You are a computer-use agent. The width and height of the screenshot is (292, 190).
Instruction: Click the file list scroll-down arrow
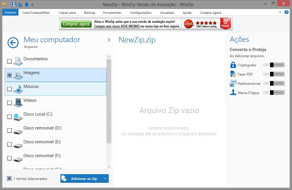tap(109, 167)
